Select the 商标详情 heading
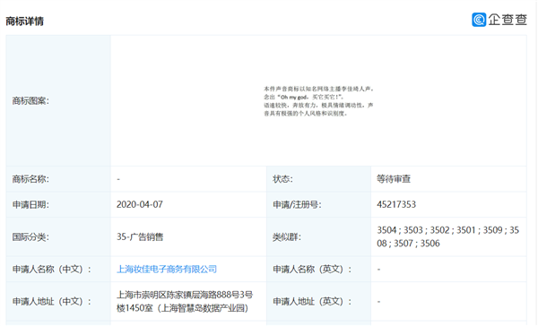Viewport: 538px width, 326px height. point(25,21)
